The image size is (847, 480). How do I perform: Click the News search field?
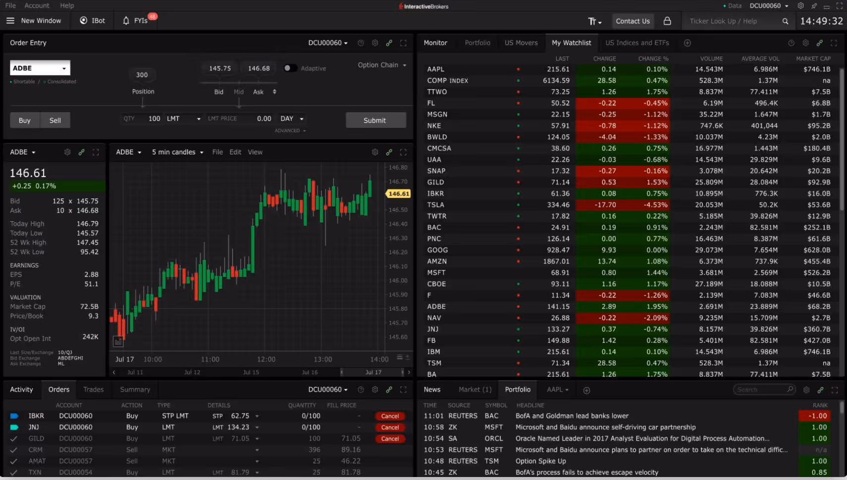tap(764, 390)
